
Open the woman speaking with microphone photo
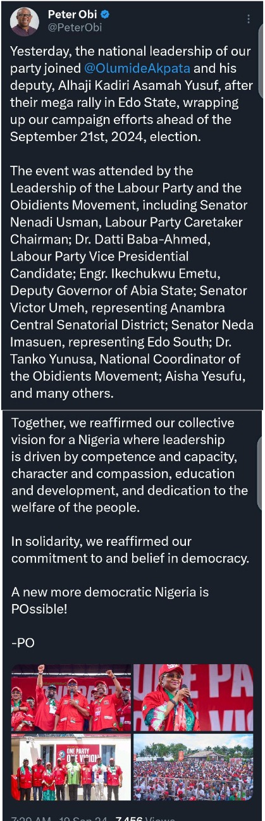(x=194, y=698)
